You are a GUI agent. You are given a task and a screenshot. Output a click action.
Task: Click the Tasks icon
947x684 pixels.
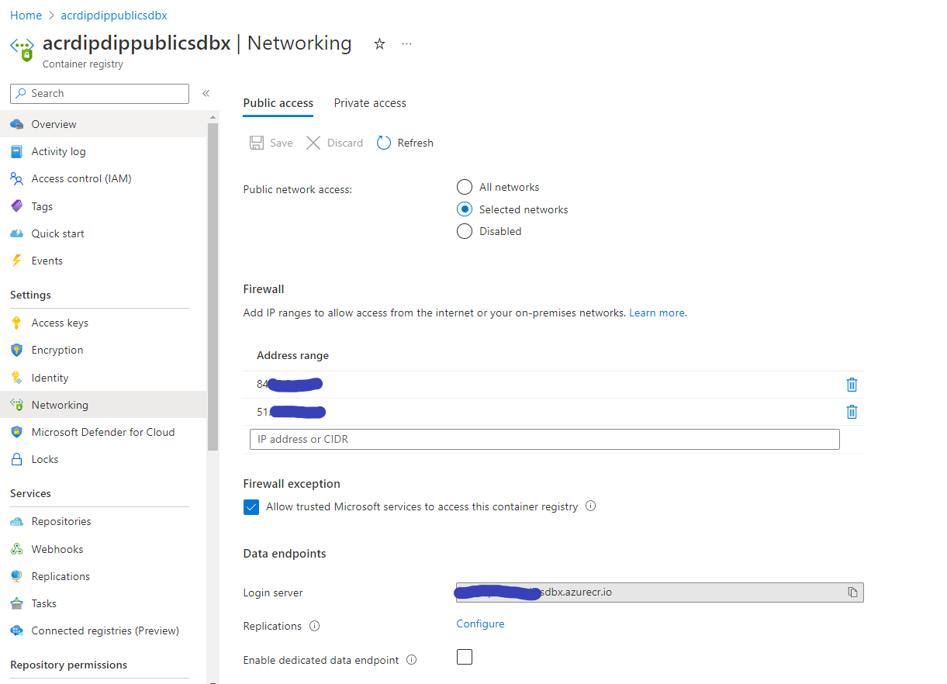[x=16, y=603]
